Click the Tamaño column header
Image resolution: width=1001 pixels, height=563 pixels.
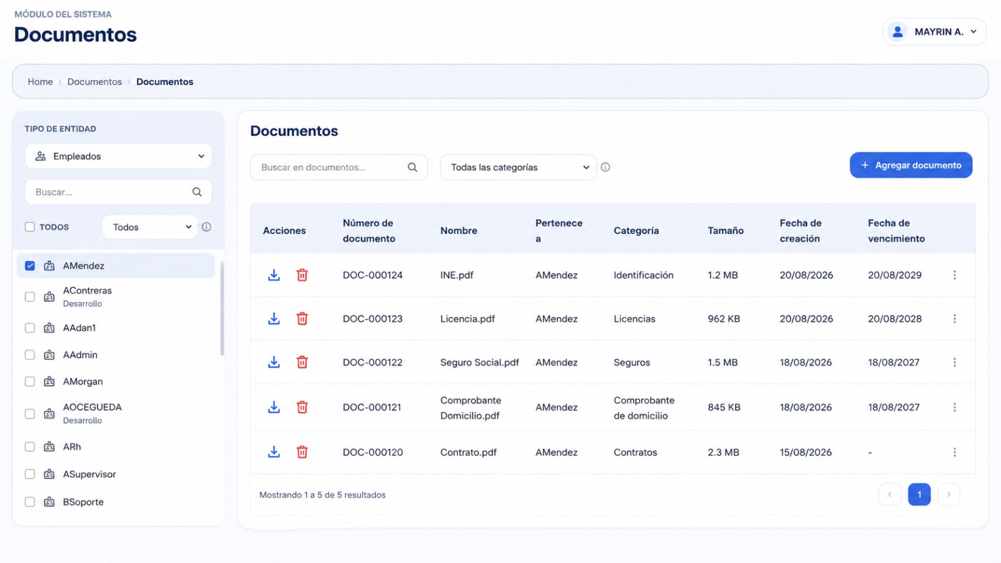(726, 231)
